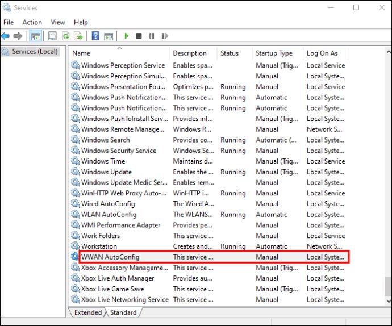Select the Windows Remote Manage... row name
This screenshot has height=326, width=392.
[x=123, y=129]
